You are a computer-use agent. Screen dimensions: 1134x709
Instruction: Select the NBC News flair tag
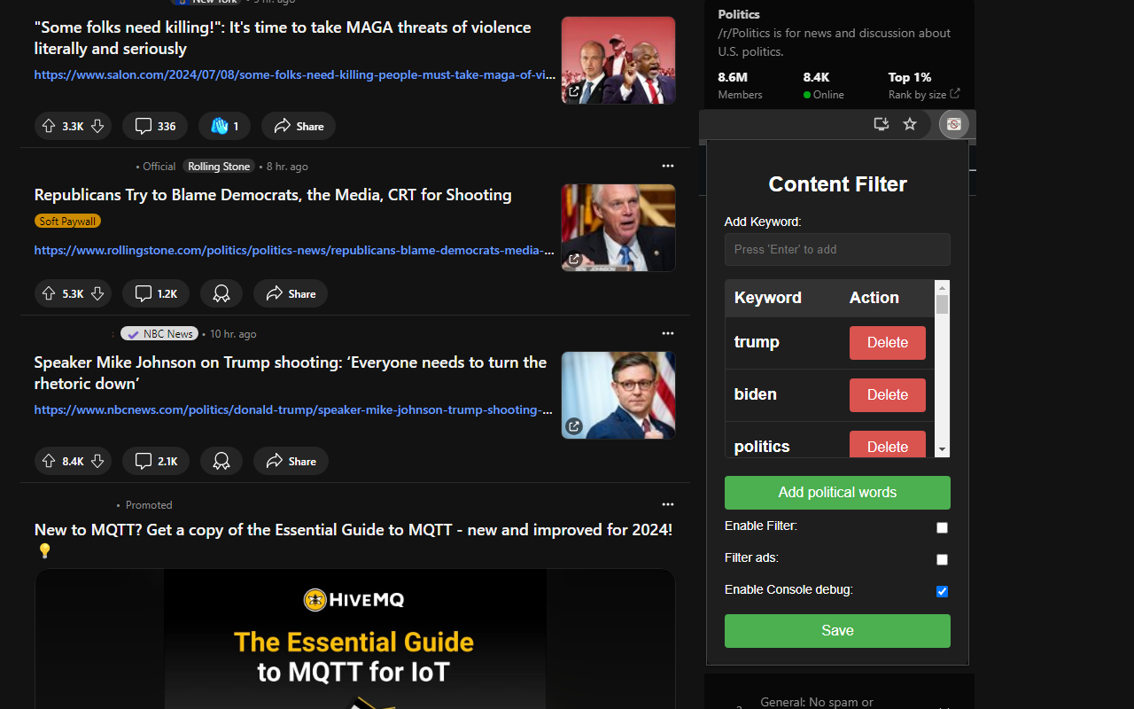point(159,333)
